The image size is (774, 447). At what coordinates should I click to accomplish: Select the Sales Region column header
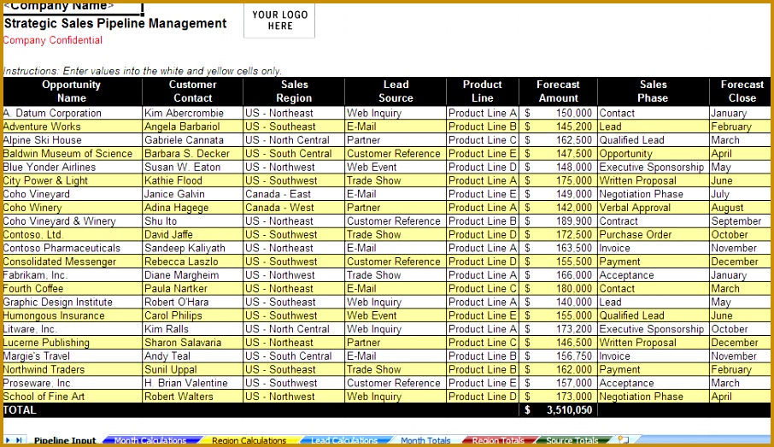pos(294,91)
